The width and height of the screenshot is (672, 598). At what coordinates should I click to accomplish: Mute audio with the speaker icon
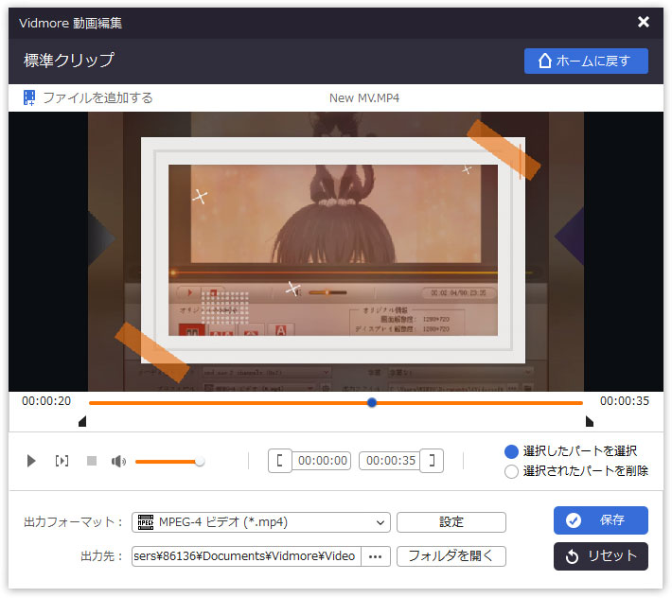[118, 462]
